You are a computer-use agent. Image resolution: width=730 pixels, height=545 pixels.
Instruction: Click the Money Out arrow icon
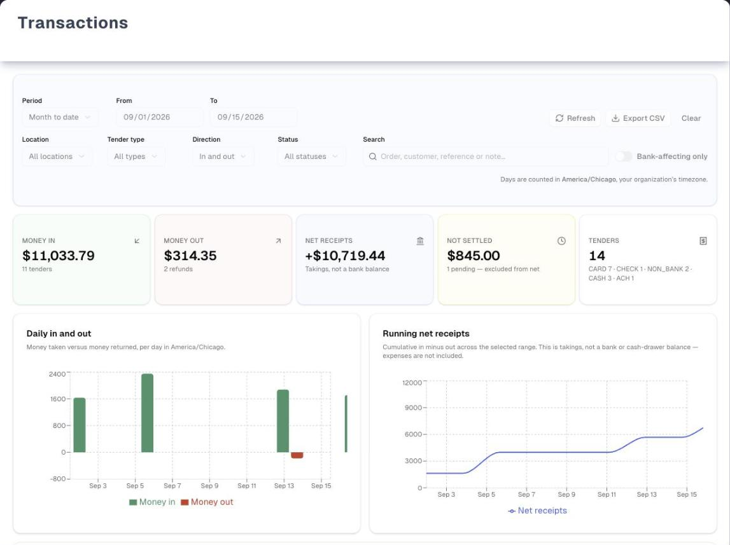pos(278,241)
